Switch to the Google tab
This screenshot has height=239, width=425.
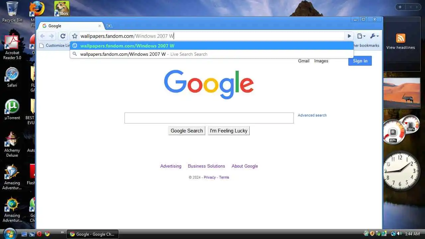tap(71, 26)
